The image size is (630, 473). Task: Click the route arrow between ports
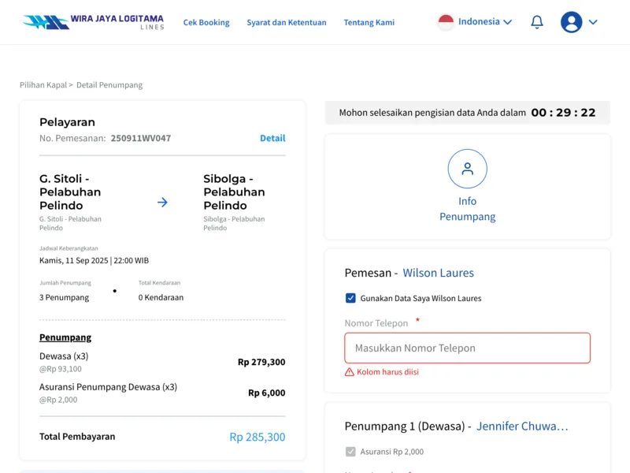[x=162, y=202]
